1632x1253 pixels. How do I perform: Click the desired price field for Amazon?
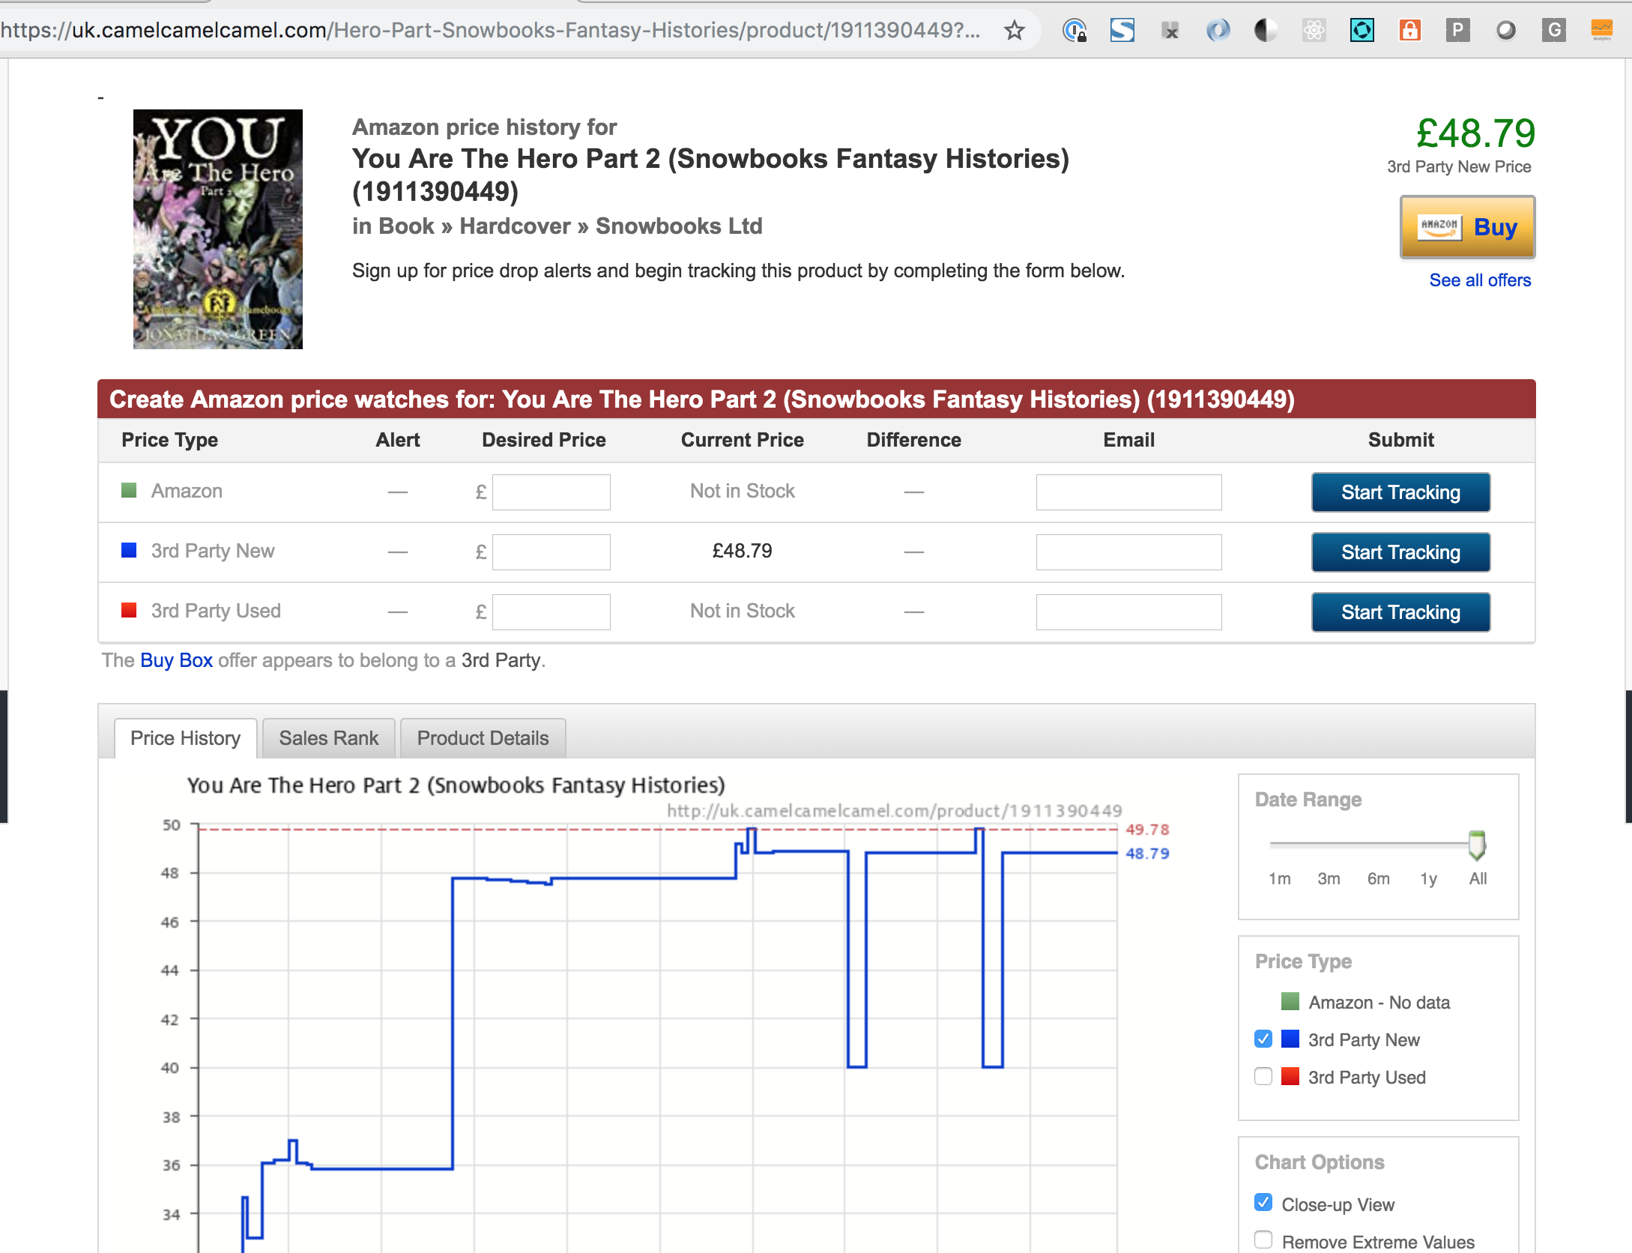click(x=551, y=492)
